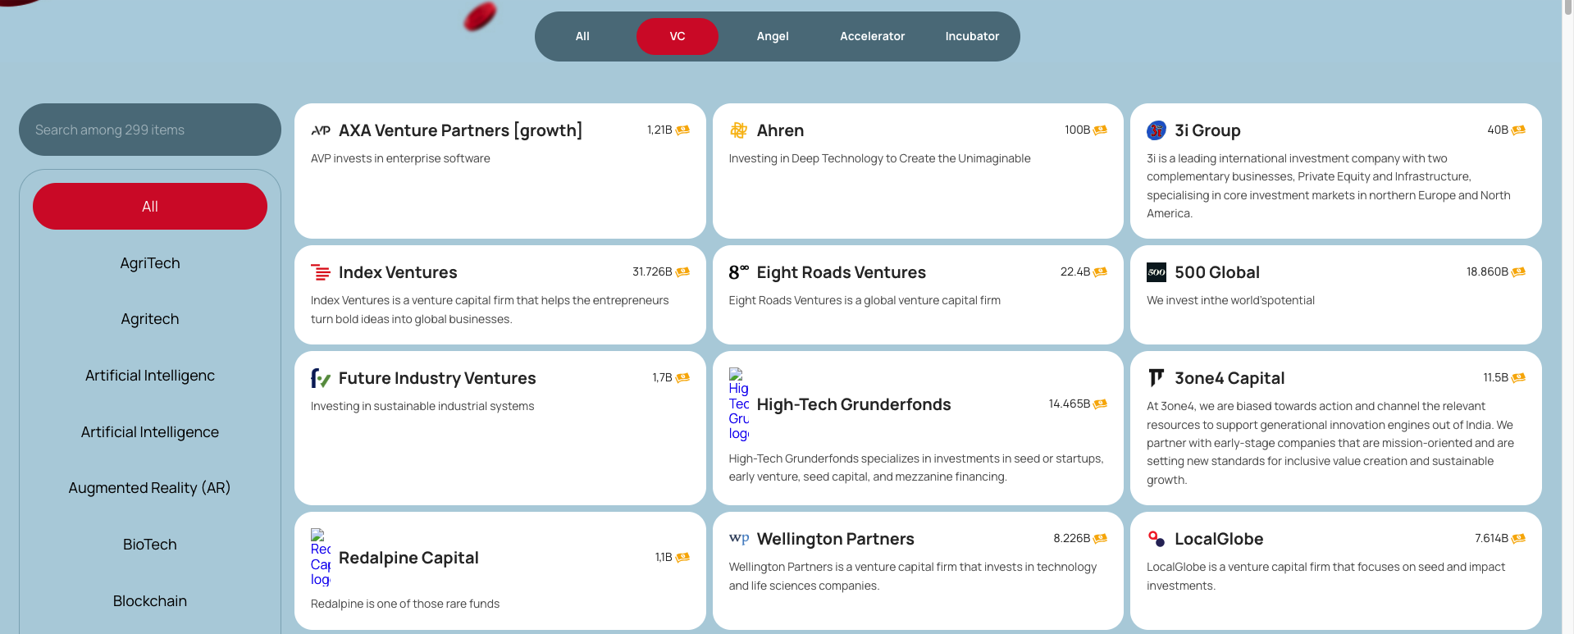Image resolution: width=1574 pixels, height=634 pixels.
Task: Filter by Agritech lowercase category
Action: (150, 319)
